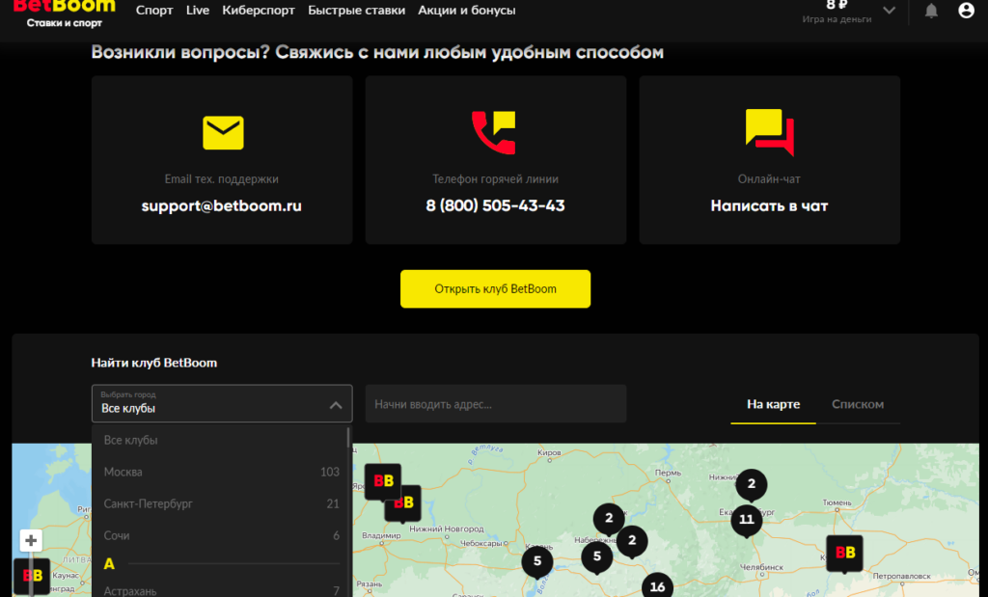Screen dimensions: 988x597
Task: Expand the balance dropdown chevron
Action: [x=889, y=10]
